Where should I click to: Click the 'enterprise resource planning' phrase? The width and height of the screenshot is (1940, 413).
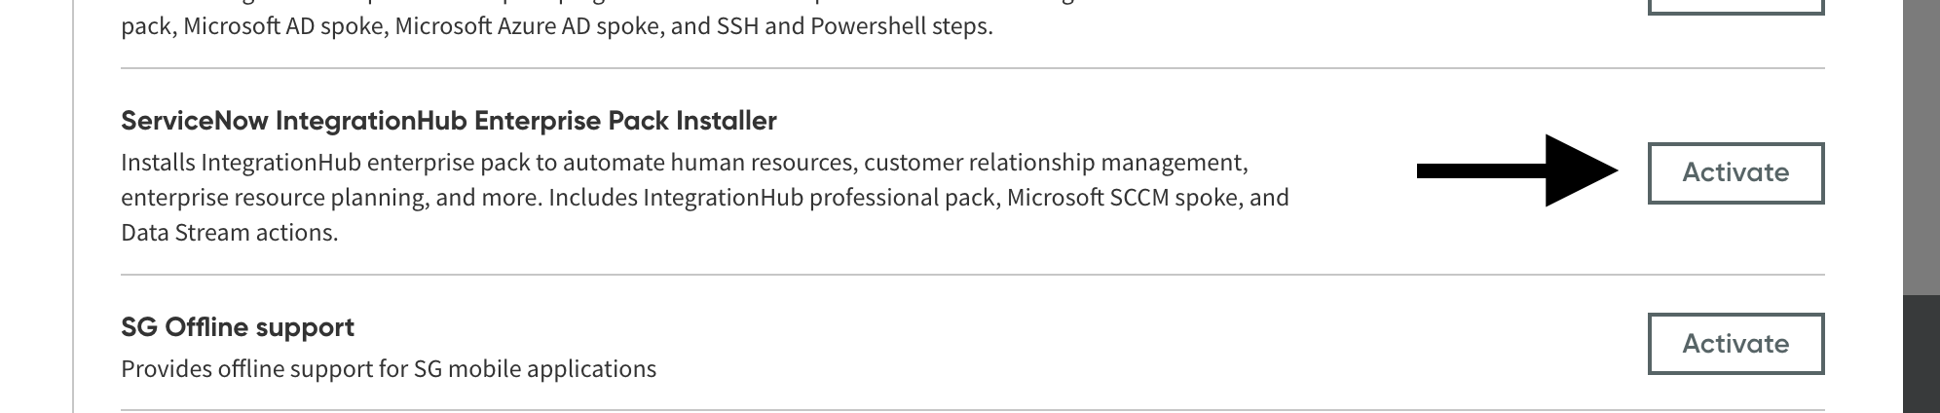[x=273, y=198]
